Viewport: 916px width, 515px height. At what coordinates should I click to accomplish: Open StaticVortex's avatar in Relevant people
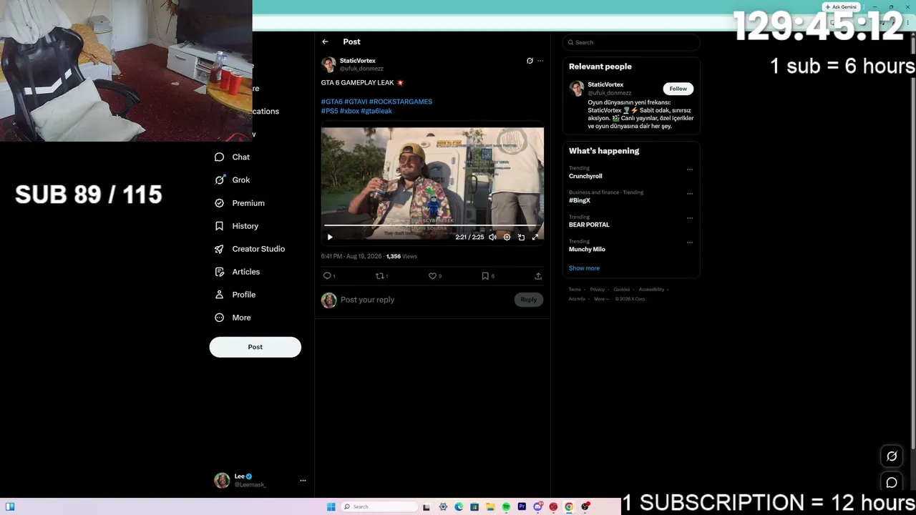577,89
